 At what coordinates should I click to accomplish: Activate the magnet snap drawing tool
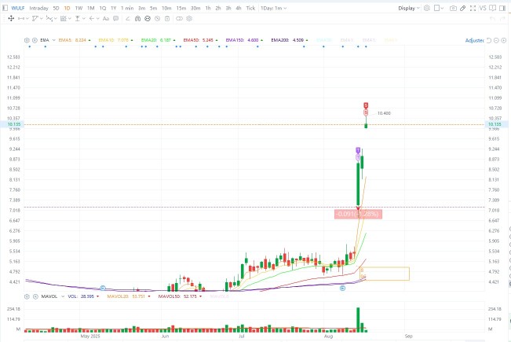coord(137,19)
